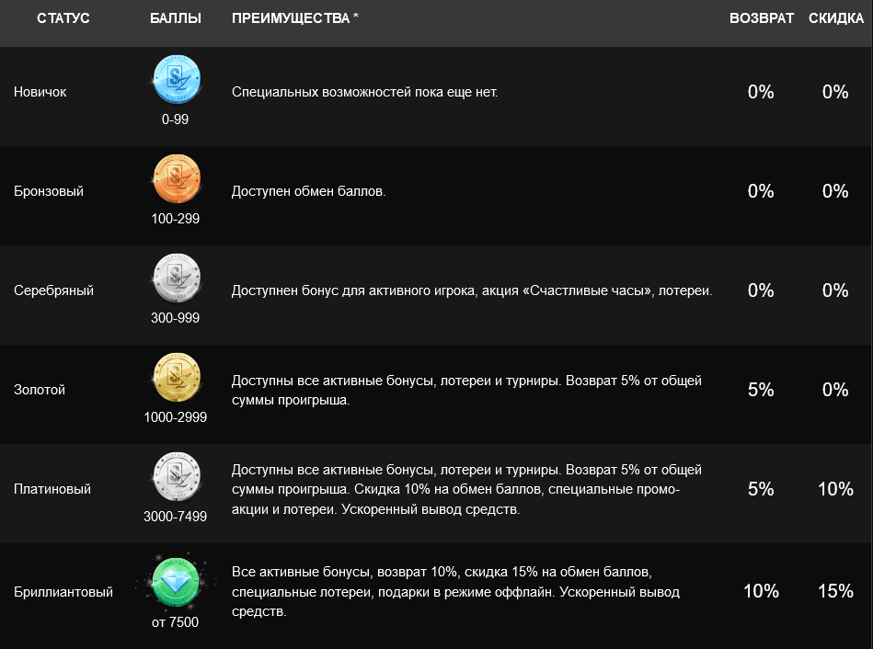Click the БАЛЛЫ column header
The image size is (873, 649).
(176, 18)
